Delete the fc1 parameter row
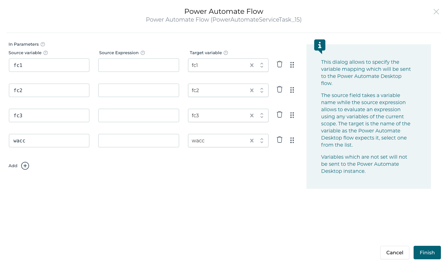The width and height of the screenshot is (448, 266). 280,64
